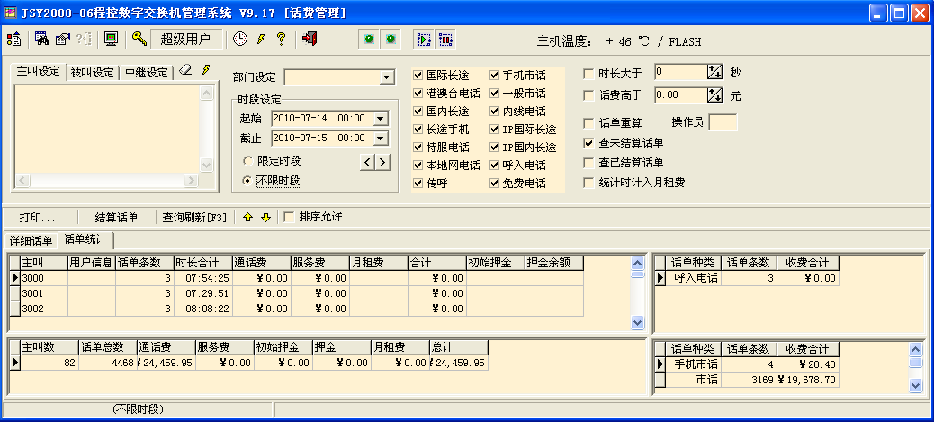The image size is (934, 422).
Task: Click the 结算话单 button
Action: tap(116, 217)
